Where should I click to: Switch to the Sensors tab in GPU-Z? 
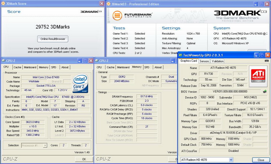204,61
